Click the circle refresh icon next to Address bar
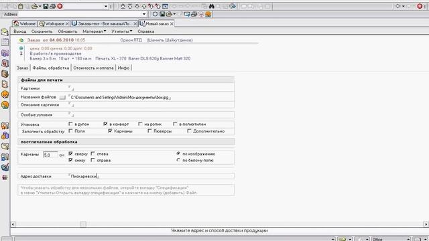 [155, 14]
